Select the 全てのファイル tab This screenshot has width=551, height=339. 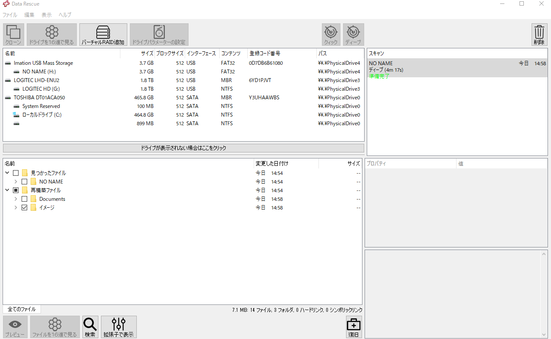(x=22, y=309)
